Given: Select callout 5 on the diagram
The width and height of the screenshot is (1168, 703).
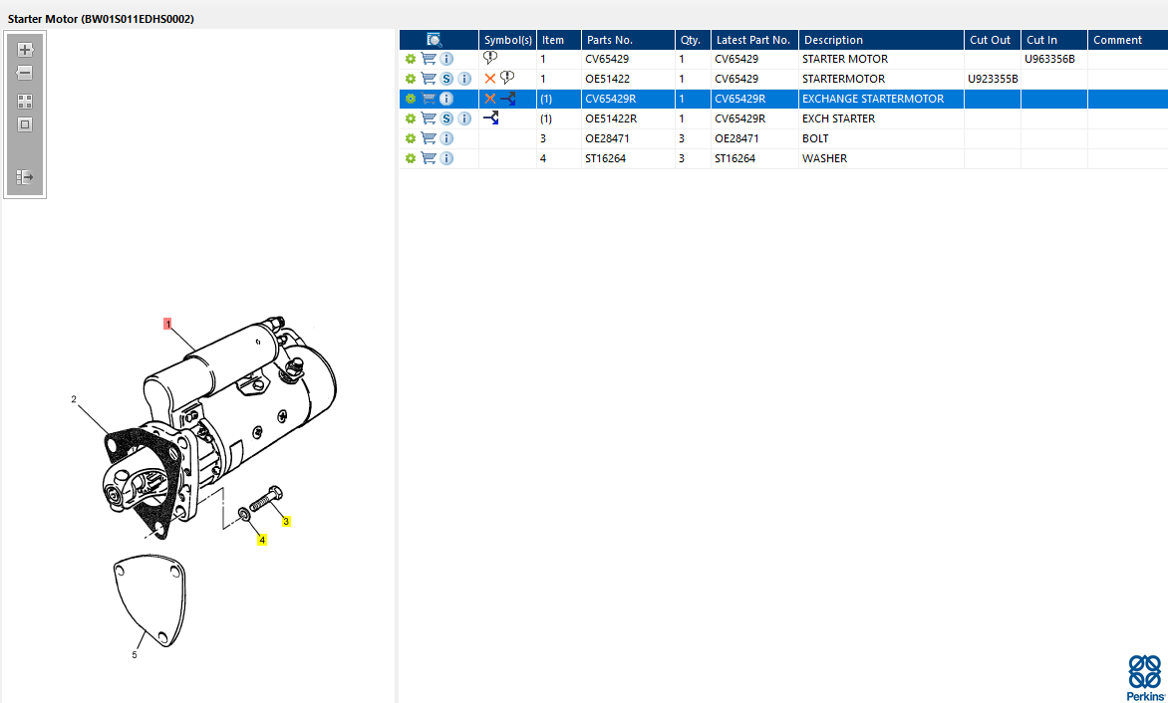Looking at the screenshot, I should pos(135,655).
